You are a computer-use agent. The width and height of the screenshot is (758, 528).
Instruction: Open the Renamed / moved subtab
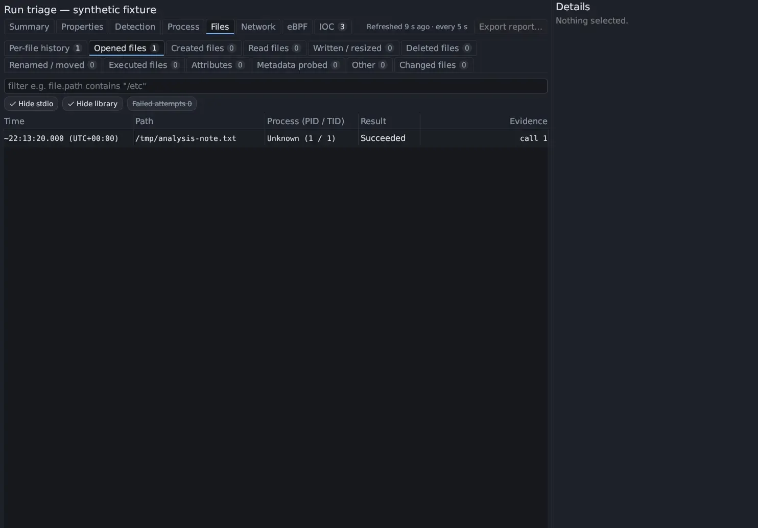pos(53,65)
